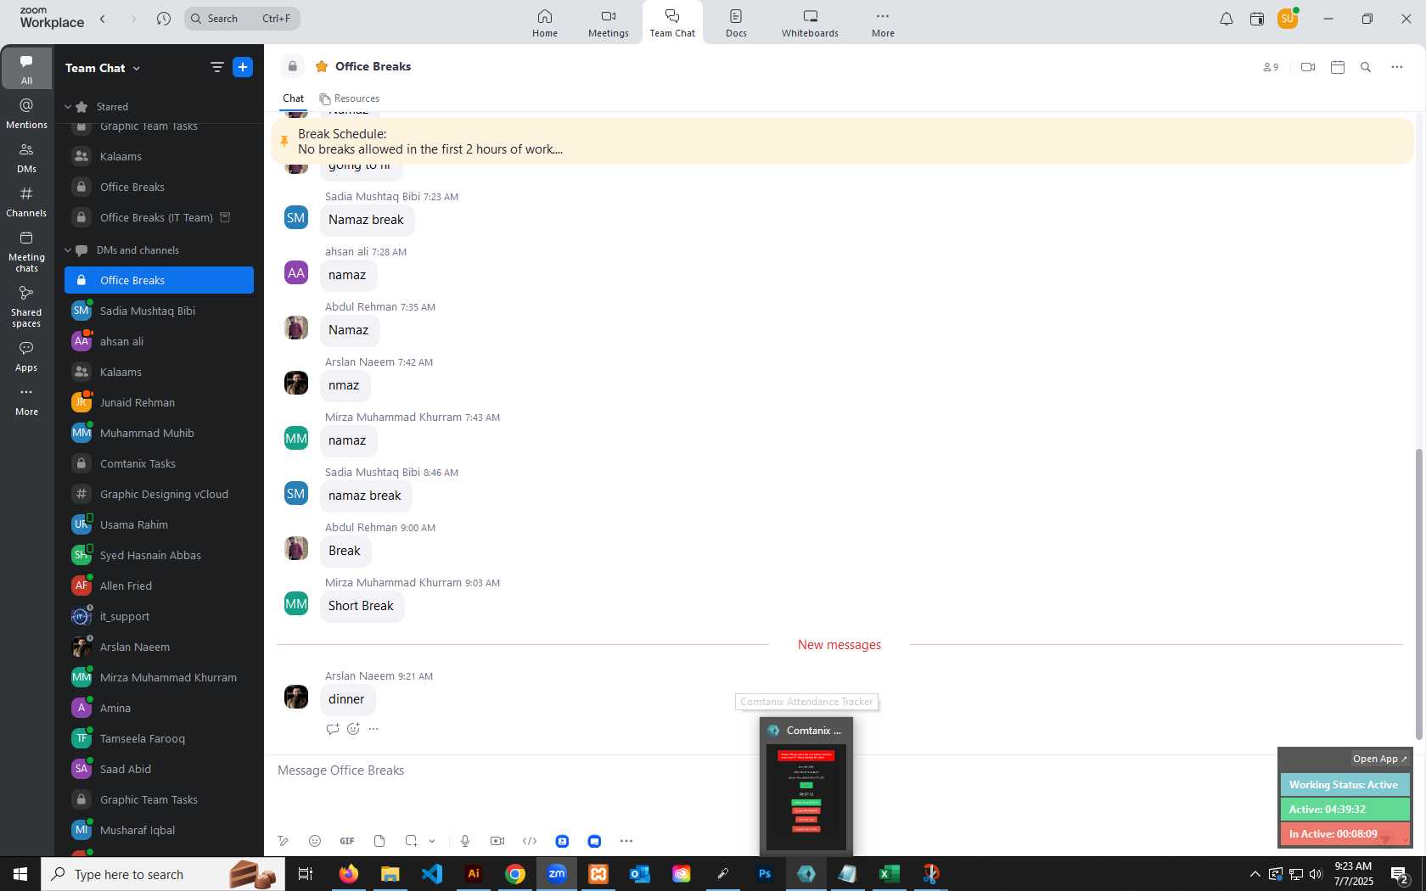Image resolution: width=1426 pixels, height=891 pixels.
Task: Open the sidebar More menu
Action: tap(26, 401)
